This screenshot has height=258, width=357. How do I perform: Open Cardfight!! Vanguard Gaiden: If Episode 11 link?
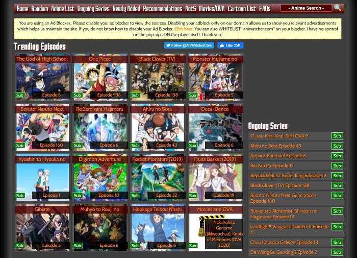[x=290, y=229]
